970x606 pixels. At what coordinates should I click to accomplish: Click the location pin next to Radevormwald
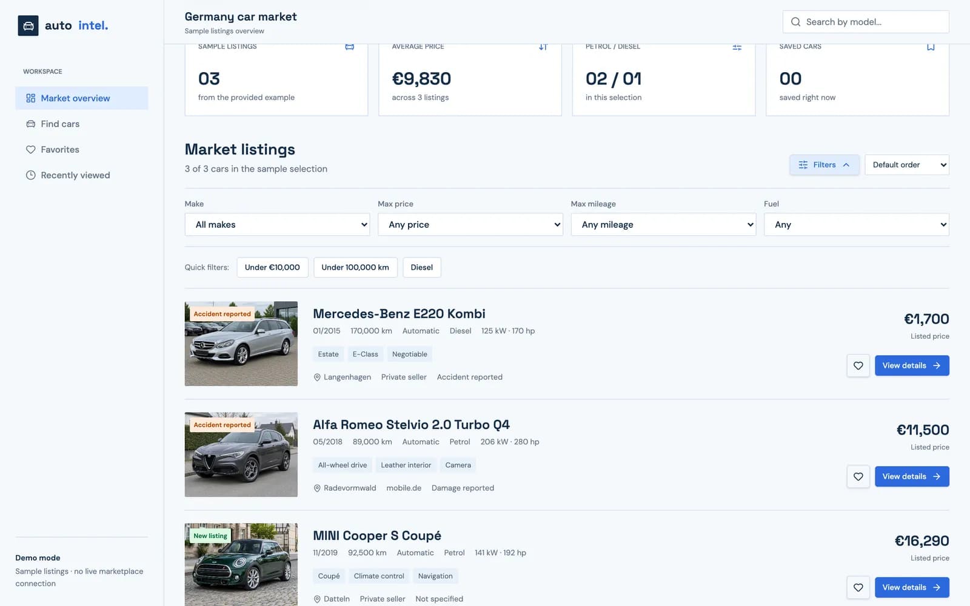tap(317, 488)
